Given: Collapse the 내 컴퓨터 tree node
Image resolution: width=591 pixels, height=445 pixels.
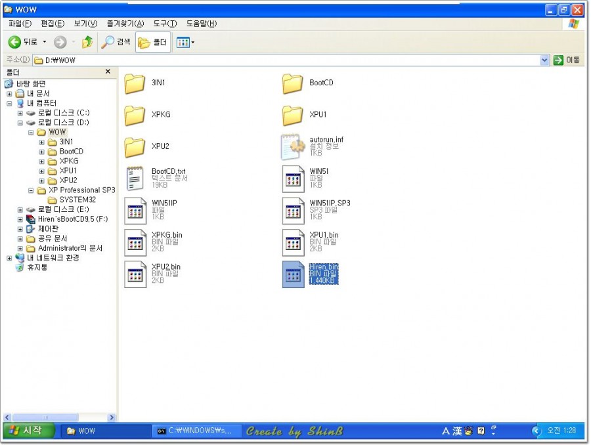Looking at the screenshot, I should point(9,104).
